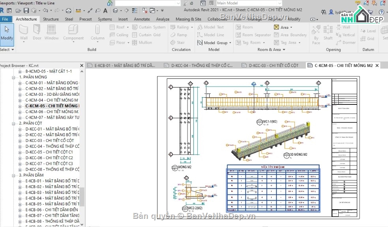388x227 pixels.
Task: Select D-KCC-08 - THỐNG KÊ THÉP sheet
Action: [52, 169]
